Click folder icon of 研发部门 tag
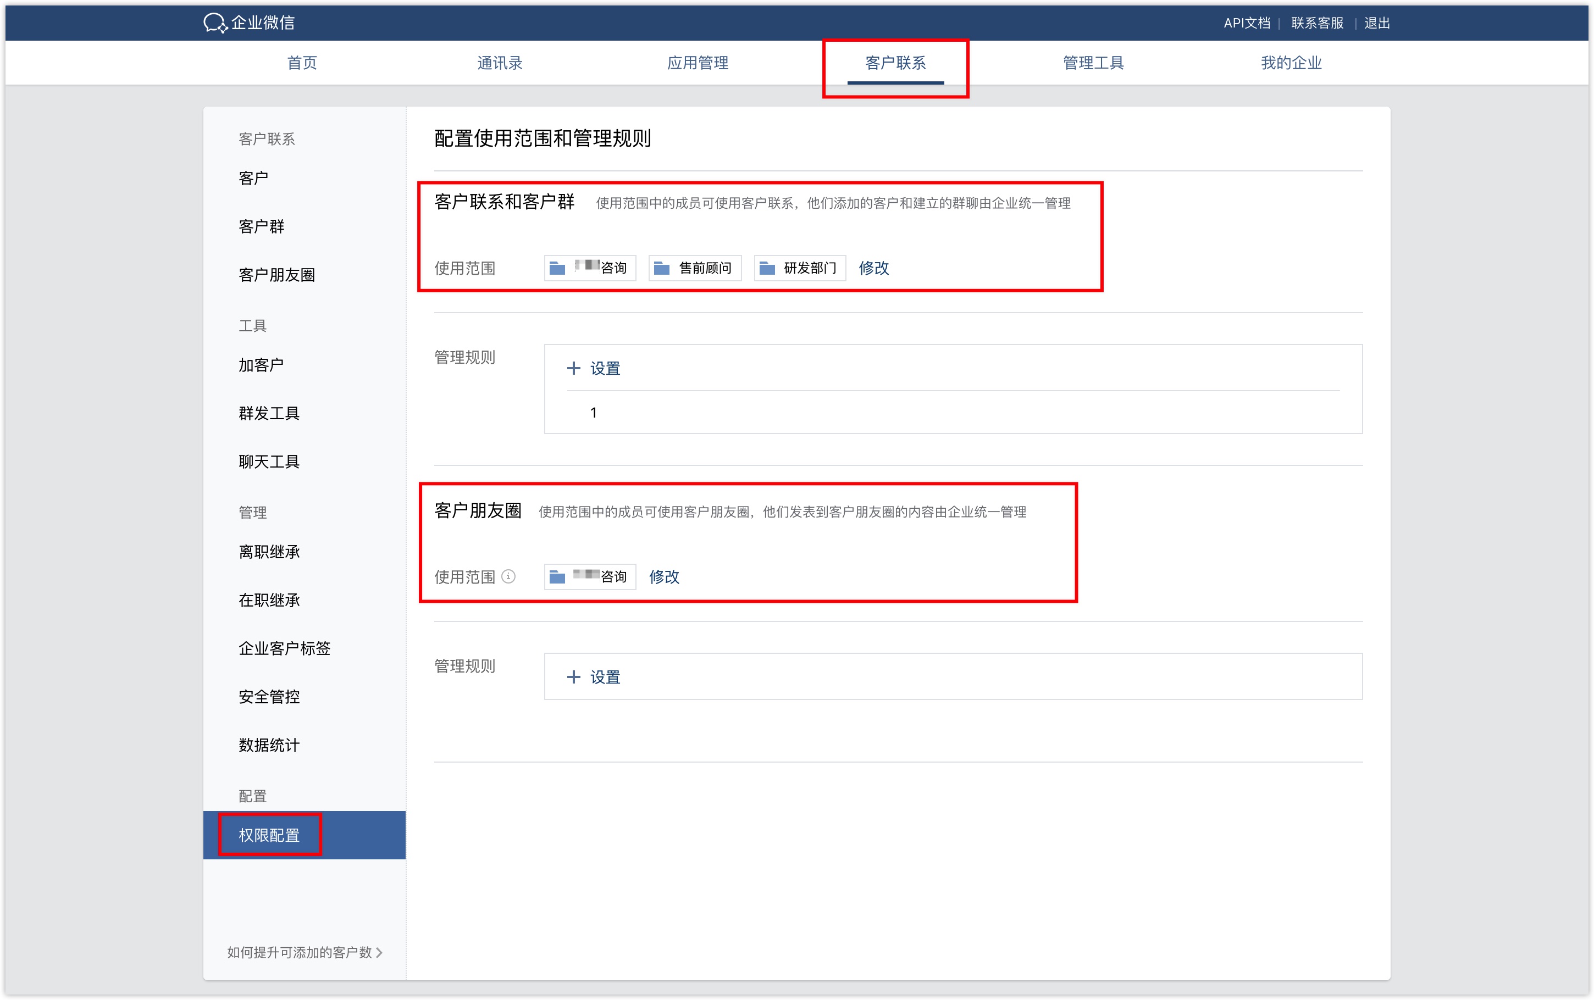This screenshot has height=1000, width=1594. pos(767,268)
